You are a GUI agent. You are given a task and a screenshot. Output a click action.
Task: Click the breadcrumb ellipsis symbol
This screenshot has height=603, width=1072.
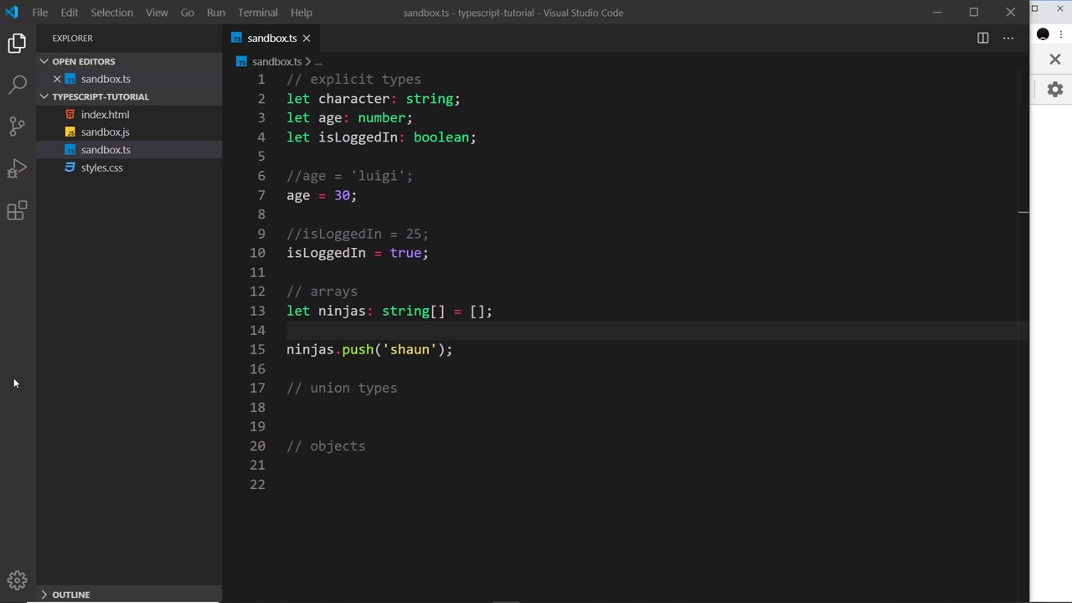318,61
